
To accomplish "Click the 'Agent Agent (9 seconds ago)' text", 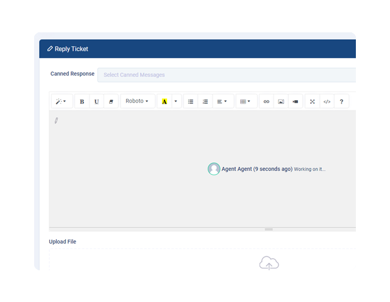I will coord(257,169).
